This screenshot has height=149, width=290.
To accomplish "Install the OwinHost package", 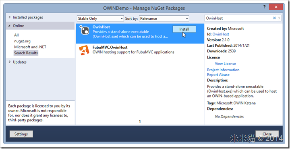I will click(184, 29).
